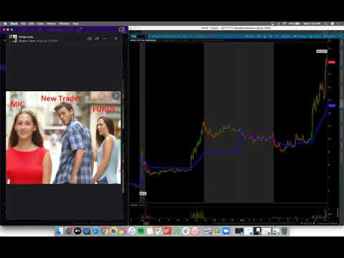Open Zoom from the Dock
The image size is (344, 258).
226,231
